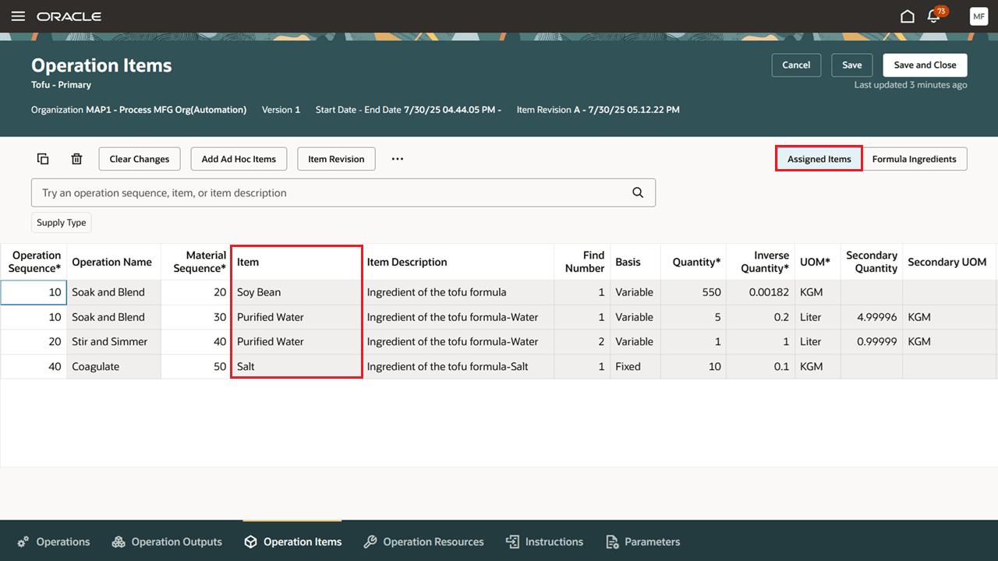Click the Quantity column header
Viewport: 998px width, 561px height.
click(x=693, y=262)
